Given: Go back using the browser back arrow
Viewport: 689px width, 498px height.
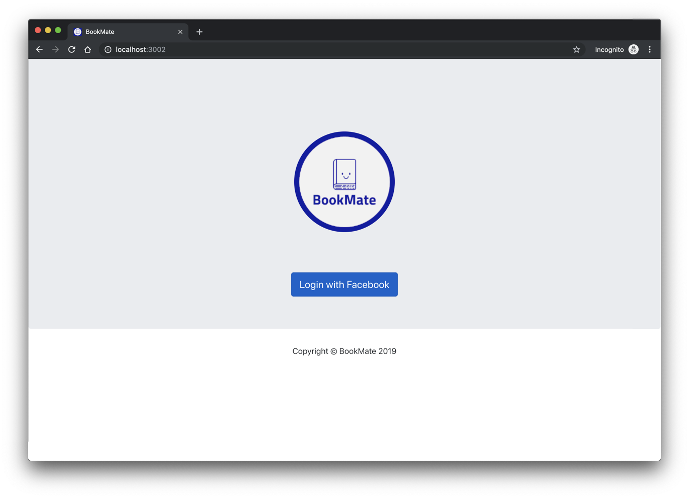Looking at the screenshot, I should coord(39,49).
